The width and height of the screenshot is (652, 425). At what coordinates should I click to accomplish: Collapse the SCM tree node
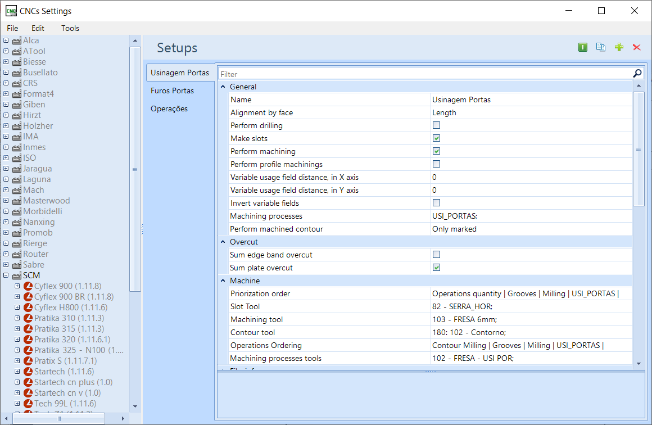click(x=6, y=275)
